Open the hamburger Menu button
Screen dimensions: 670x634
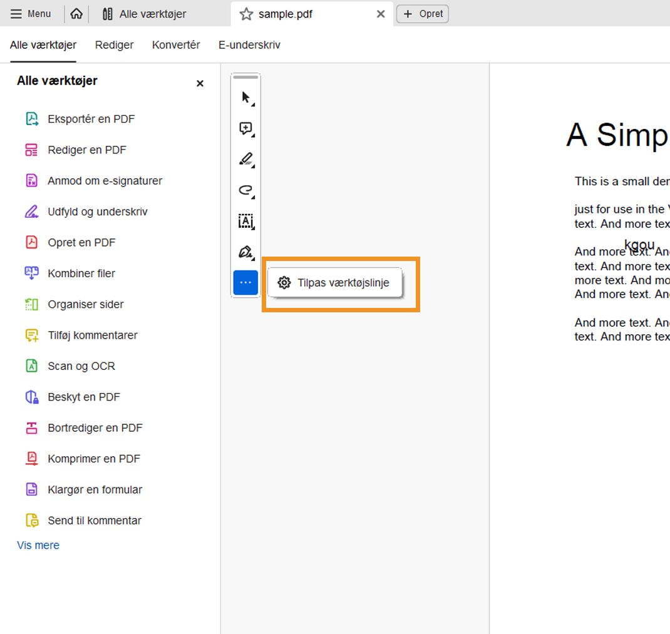30,14
